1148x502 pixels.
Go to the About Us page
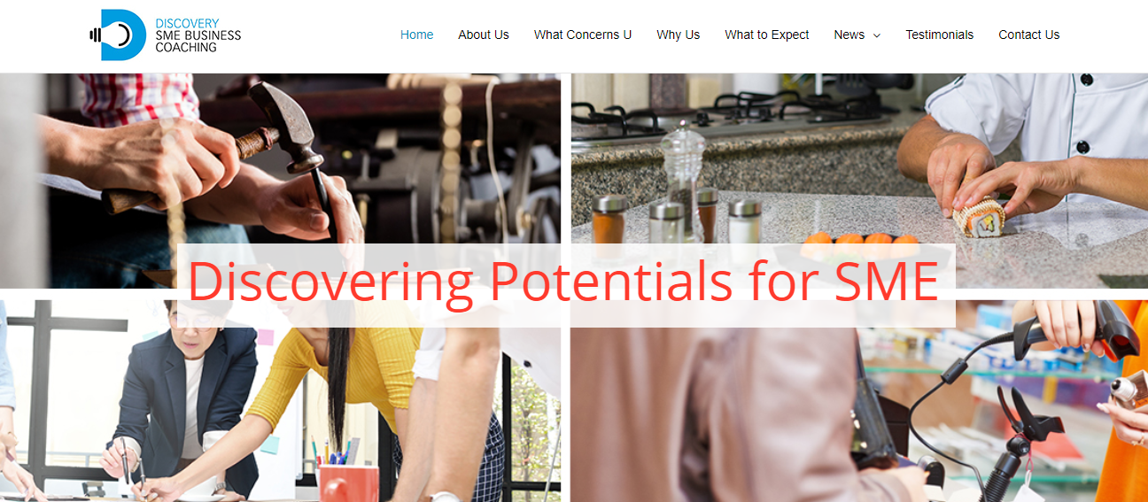coord(483,35)
